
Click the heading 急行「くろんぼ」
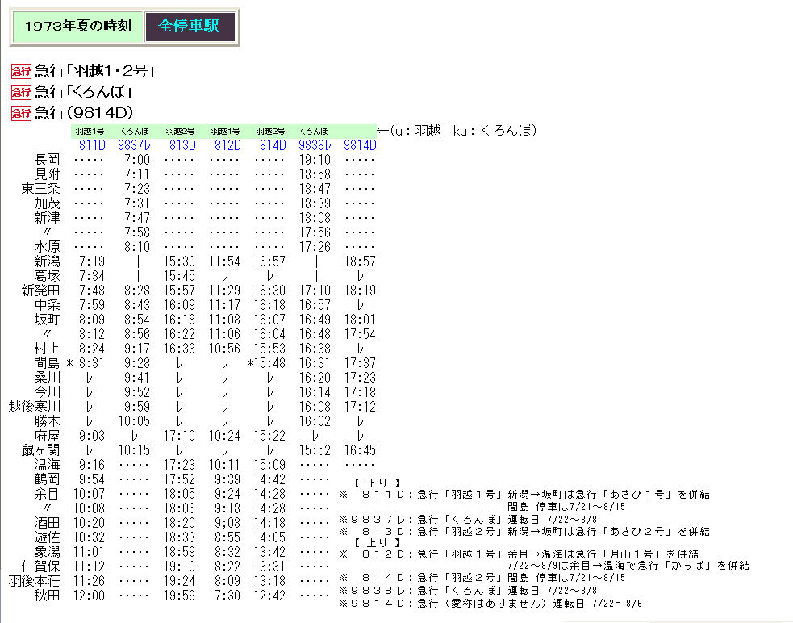pyautogui.click(x=83, y=92)
